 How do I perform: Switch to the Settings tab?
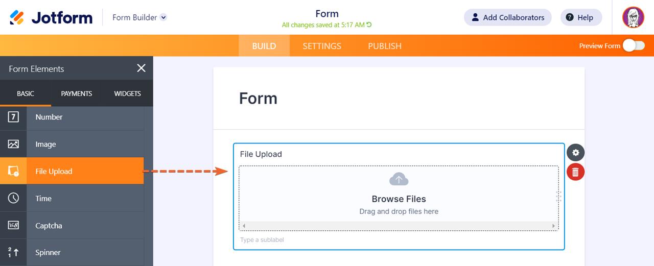coord(322,46)
